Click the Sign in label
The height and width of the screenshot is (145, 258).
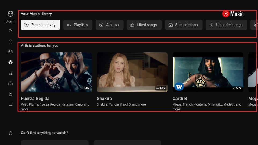(x=10, y=21)
